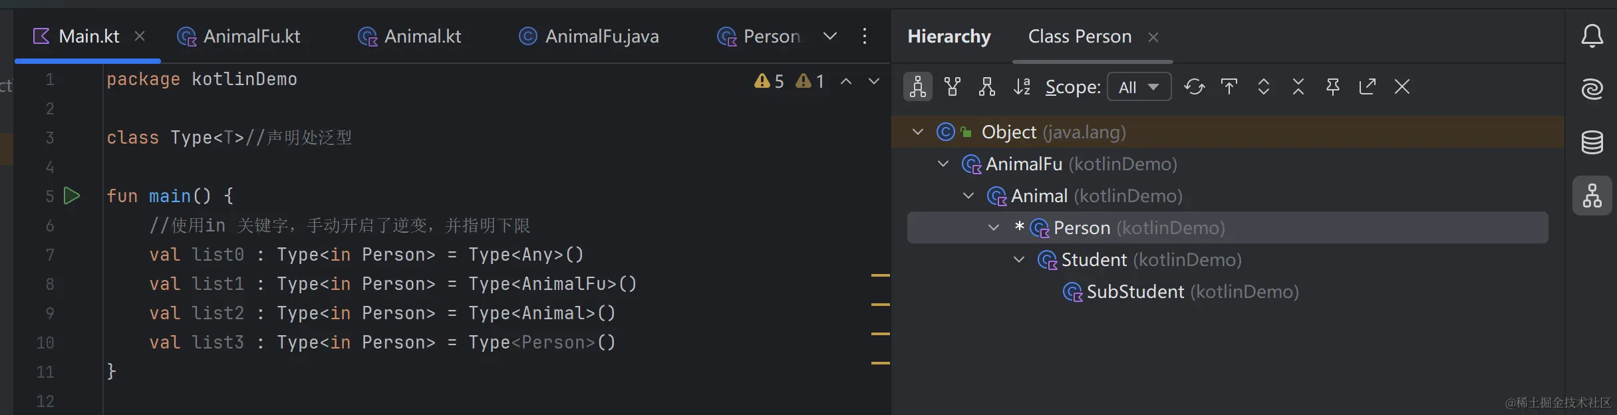The width and height of the screenshot is (1617, 415).
Task: Switch to subtypes hierarchy icon
Action: pyautogui.click(x=987, y=86)
